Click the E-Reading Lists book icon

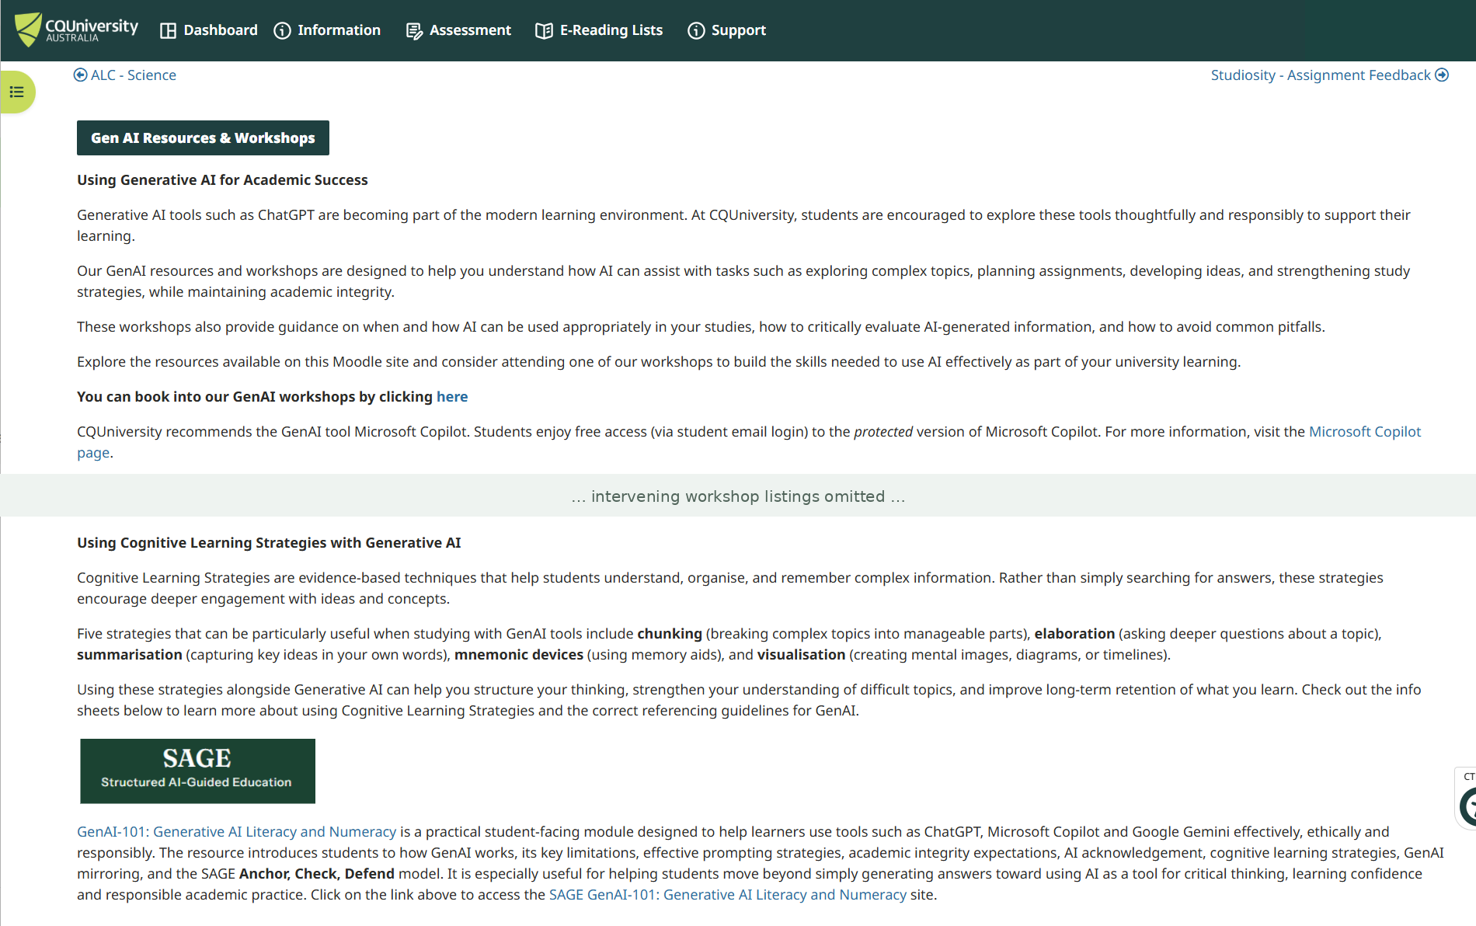coord(544,30)
